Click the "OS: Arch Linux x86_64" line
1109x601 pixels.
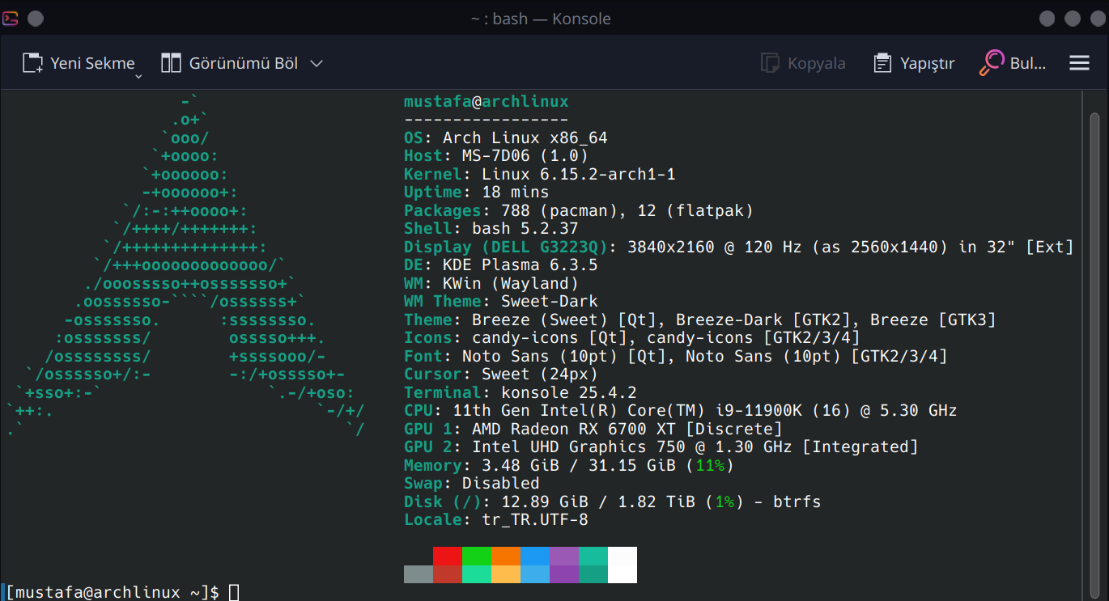pyautogui.click(x=506, y=138)
